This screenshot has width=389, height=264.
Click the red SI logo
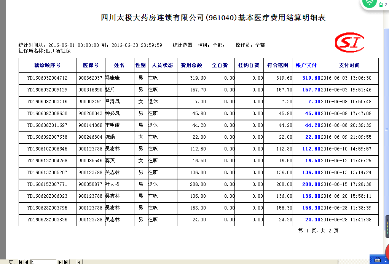(x=349, y=42)
